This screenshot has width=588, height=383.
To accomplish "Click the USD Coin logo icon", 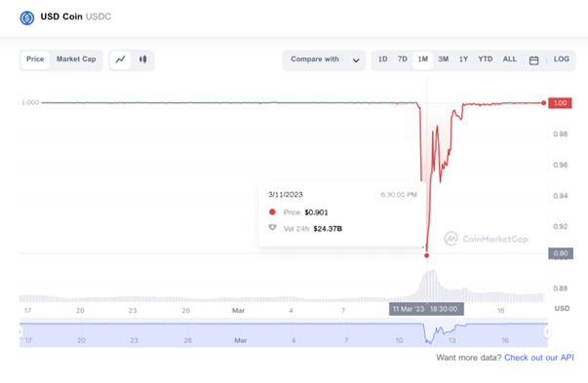I will [x=27, y=18].
